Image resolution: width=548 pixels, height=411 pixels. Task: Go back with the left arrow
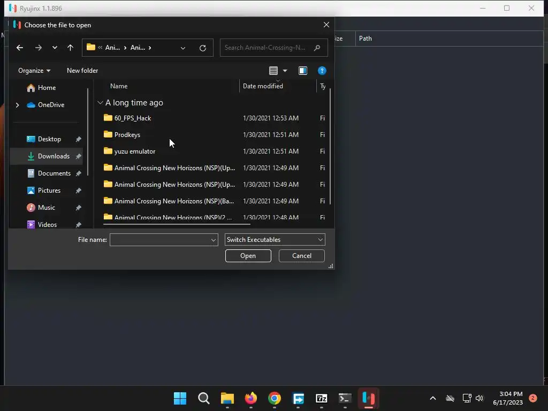20,48
